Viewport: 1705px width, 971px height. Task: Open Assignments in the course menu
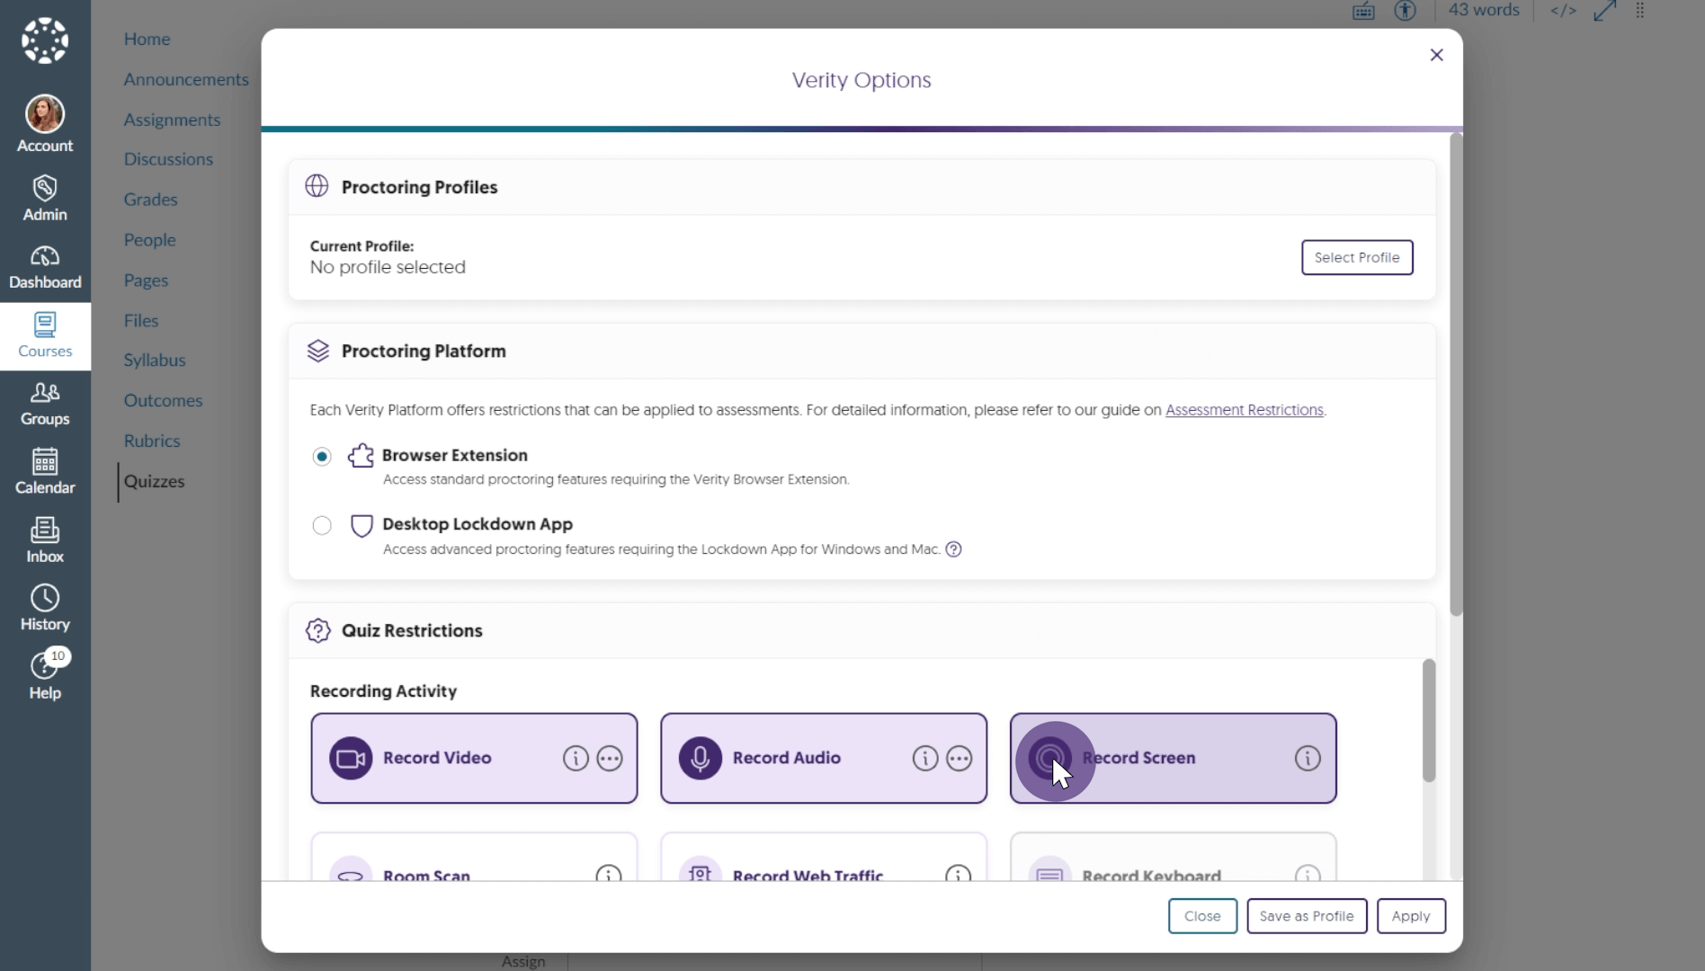(172, 120)
